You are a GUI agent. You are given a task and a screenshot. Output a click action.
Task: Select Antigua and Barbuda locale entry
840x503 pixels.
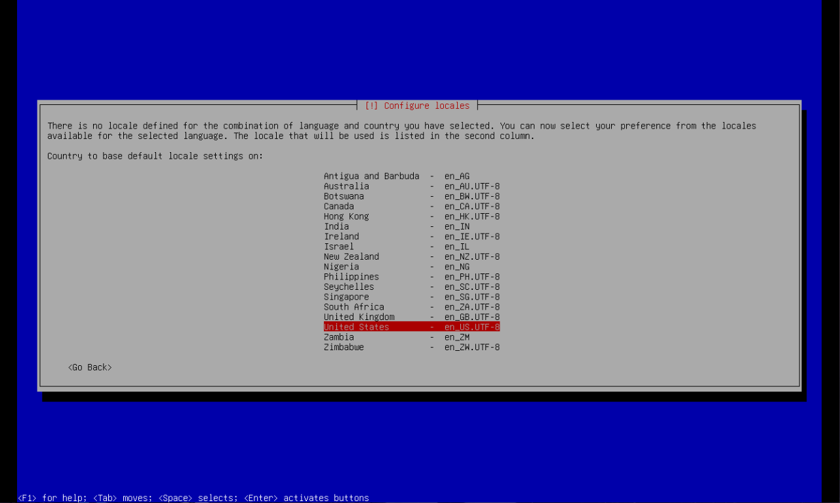[x=411, y=176]
